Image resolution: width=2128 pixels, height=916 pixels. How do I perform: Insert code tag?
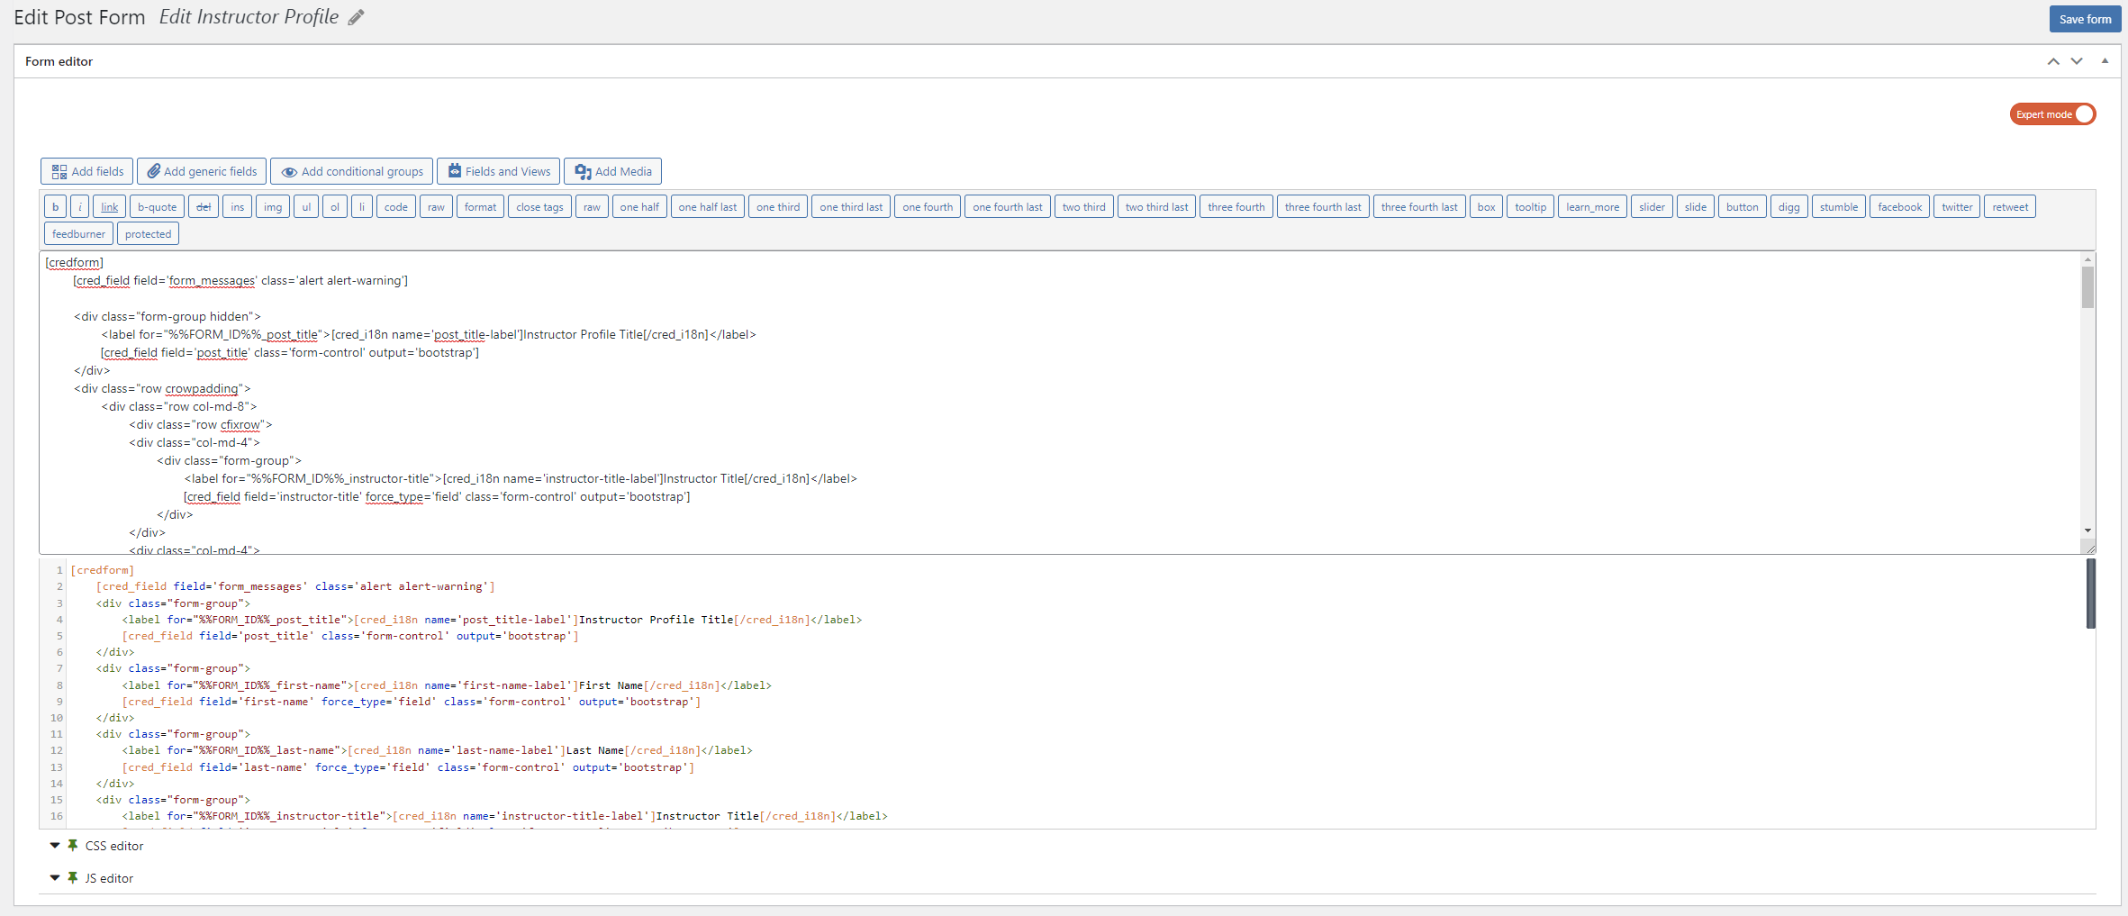point(396,207)
